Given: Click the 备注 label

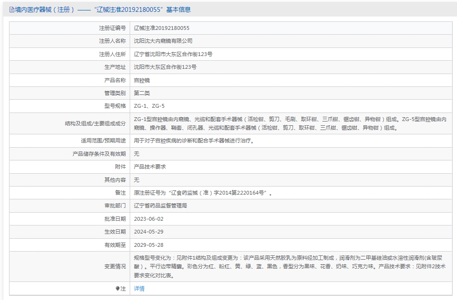Looking at the screenshot, I should [120, 193].
